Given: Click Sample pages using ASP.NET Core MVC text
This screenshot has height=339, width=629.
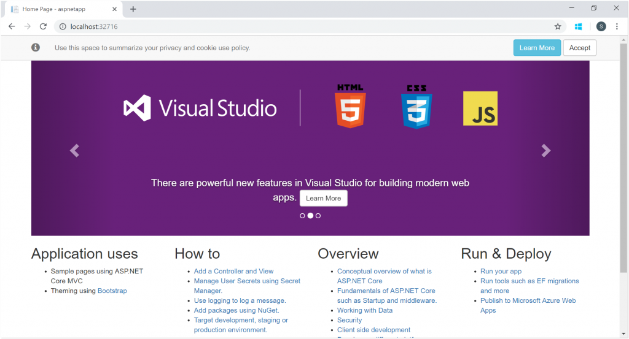Looking at the screenshot, I should (x=96, y=276).
